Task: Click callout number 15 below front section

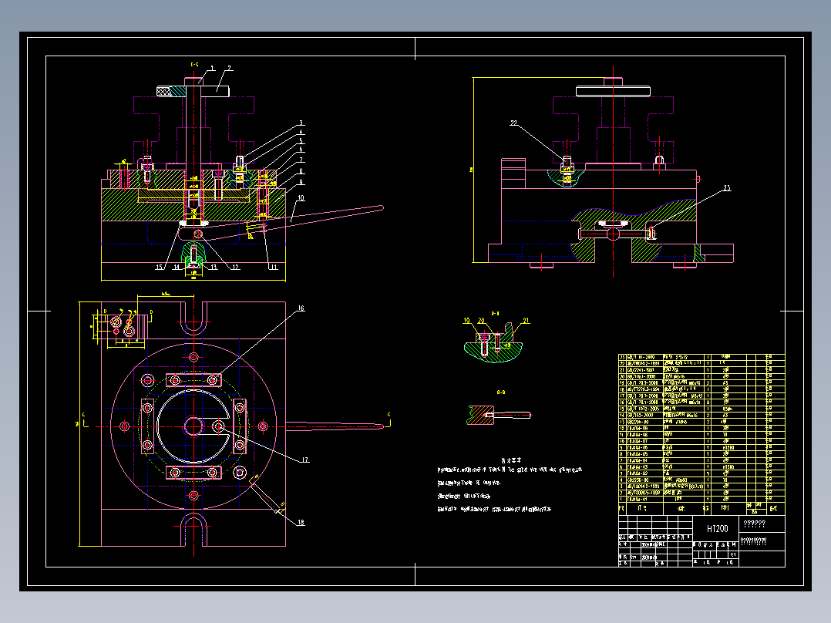Action: [159, 267]
